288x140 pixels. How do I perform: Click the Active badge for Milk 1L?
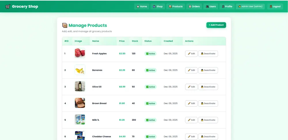click(150, 120)
